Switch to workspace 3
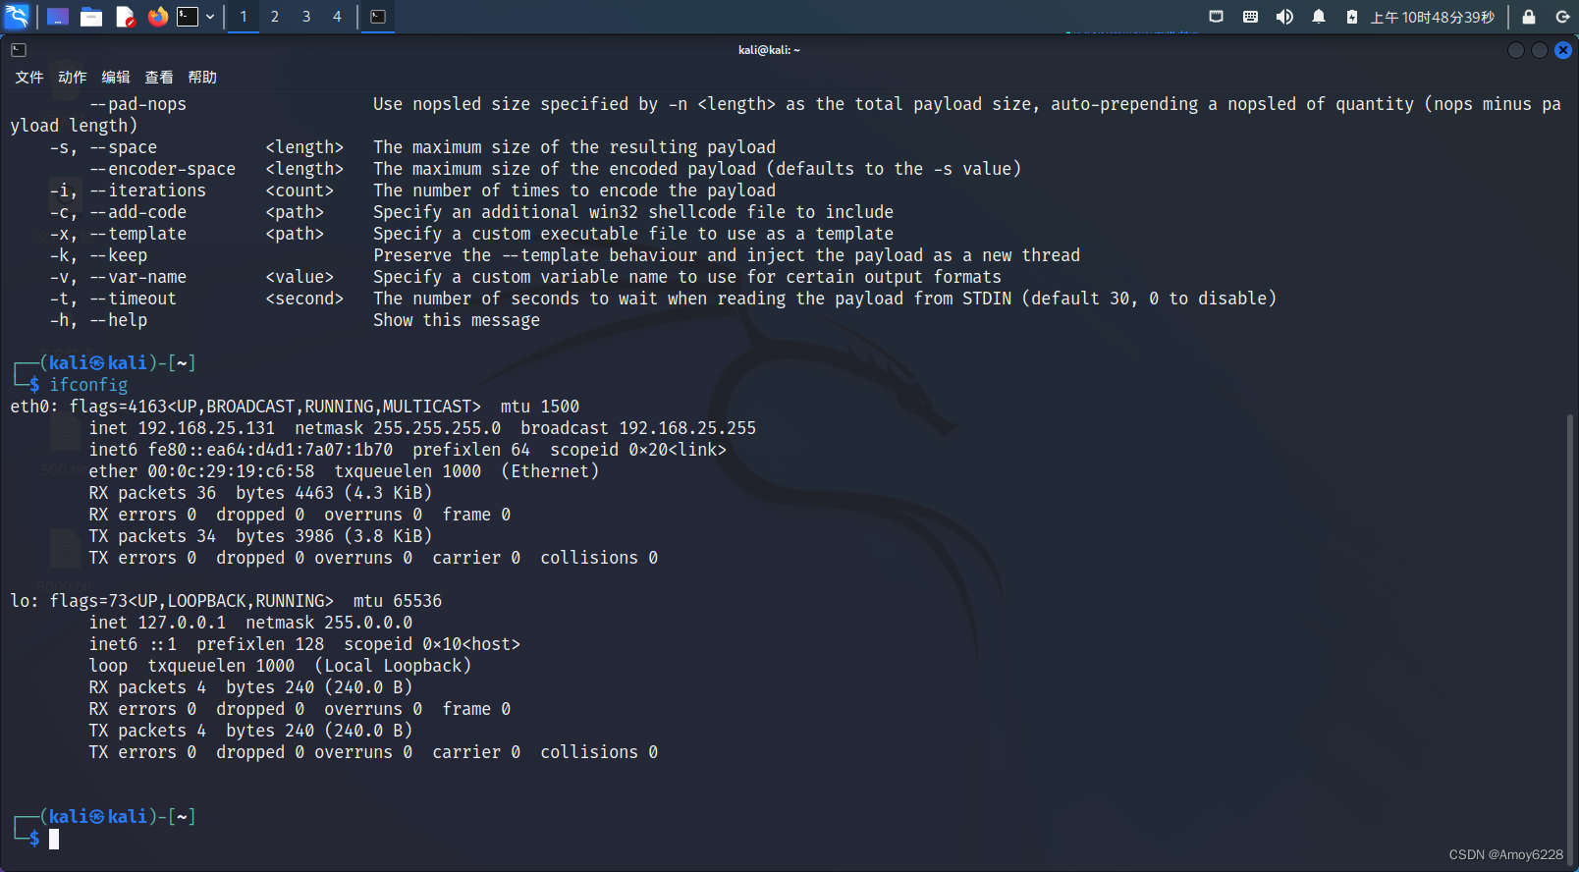The width and height of the screenshot is (1579, 872). coord(306,17)
